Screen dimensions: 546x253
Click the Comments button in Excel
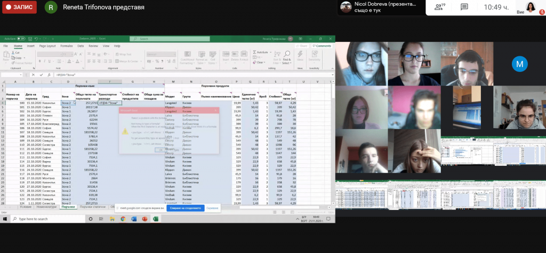click(x=322, y=46)
